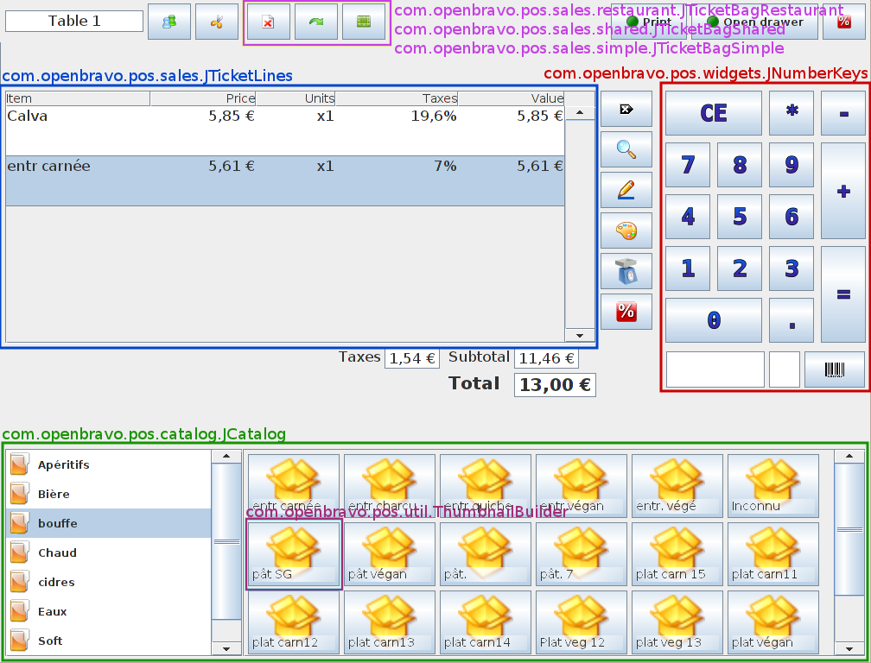Add product entr. végé from catalog
871x663 pixels.
pyautogui.click(x=677, y=486)
